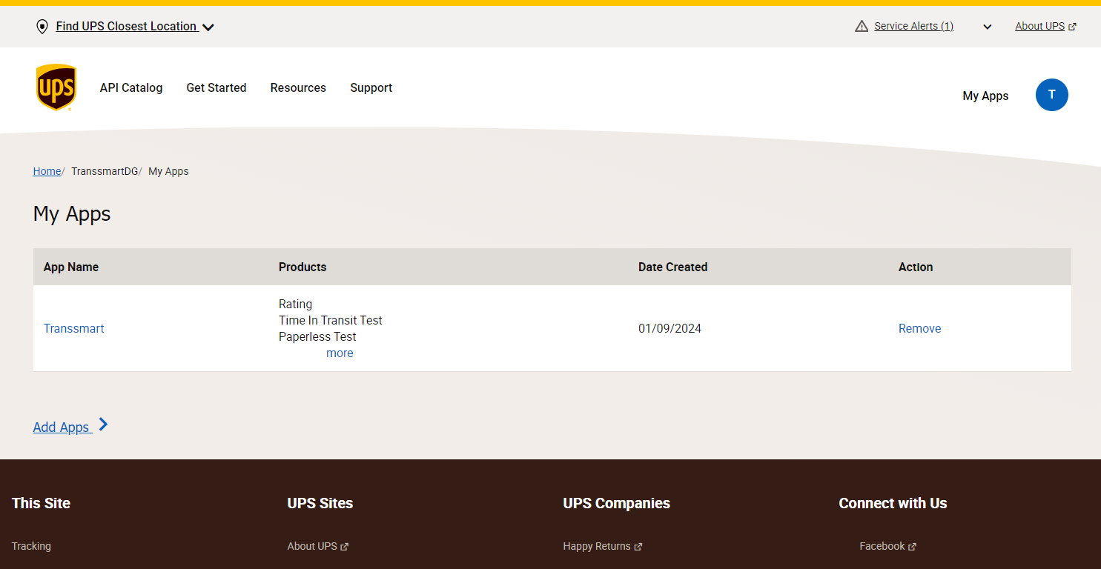Click the Rating product text
1101x569 pixels.
pyautogui.click(x=295, y=304)
